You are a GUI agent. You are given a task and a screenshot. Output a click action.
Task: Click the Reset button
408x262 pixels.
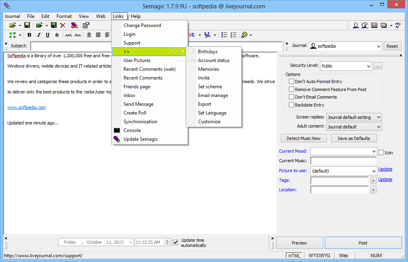click(x=392, y=46)
